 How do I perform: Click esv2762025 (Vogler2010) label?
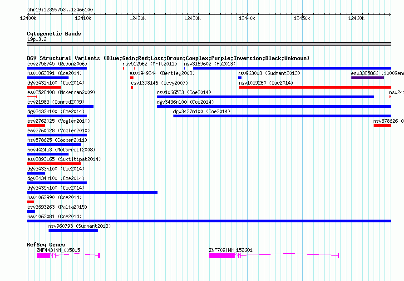(59, 121)
